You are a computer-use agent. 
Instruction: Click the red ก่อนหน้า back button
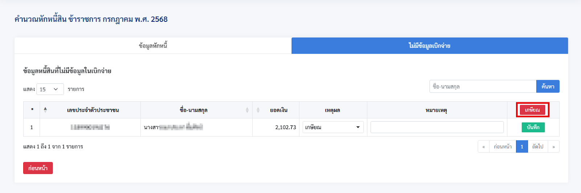(38, 168)
